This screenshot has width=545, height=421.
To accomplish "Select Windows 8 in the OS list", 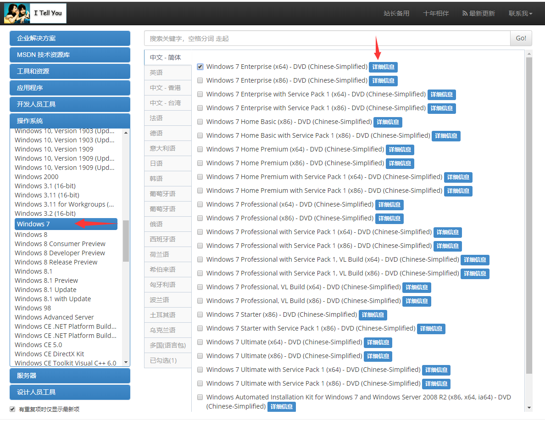I will click(x=31, y=235).
